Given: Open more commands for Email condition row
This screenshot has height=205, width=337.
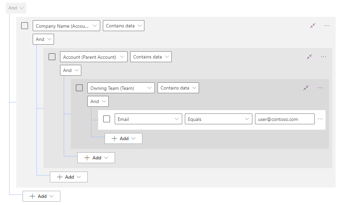Looking at the screenshot, I should click(x=320, y=119).
